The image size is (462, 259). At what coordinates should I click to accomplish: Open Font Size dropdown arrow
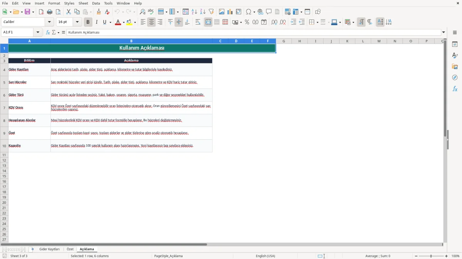click(77, 22)
